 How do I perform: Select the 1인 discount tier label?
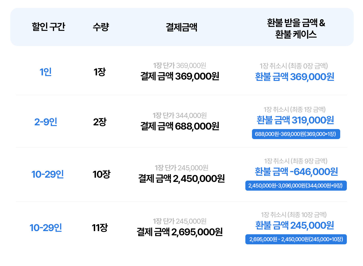[46, 72]
